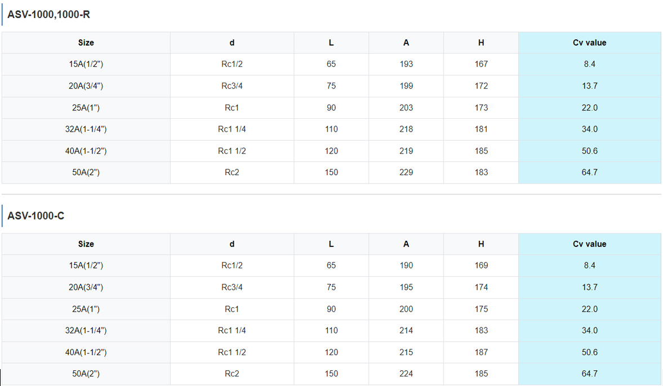
Task: Select the A value 193 cell
Action: [x=406, y=64]
